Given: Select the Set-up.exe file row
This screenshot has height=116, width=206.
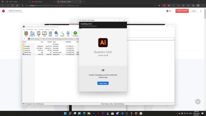Looking at the screenshot, I should pyautogui.click(x=51, y=54).
